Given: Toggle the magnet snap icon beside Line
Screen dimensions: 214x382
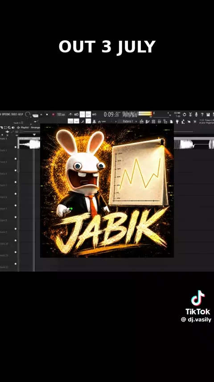Looking at the screenshot, I should click(x=99, y=122).
